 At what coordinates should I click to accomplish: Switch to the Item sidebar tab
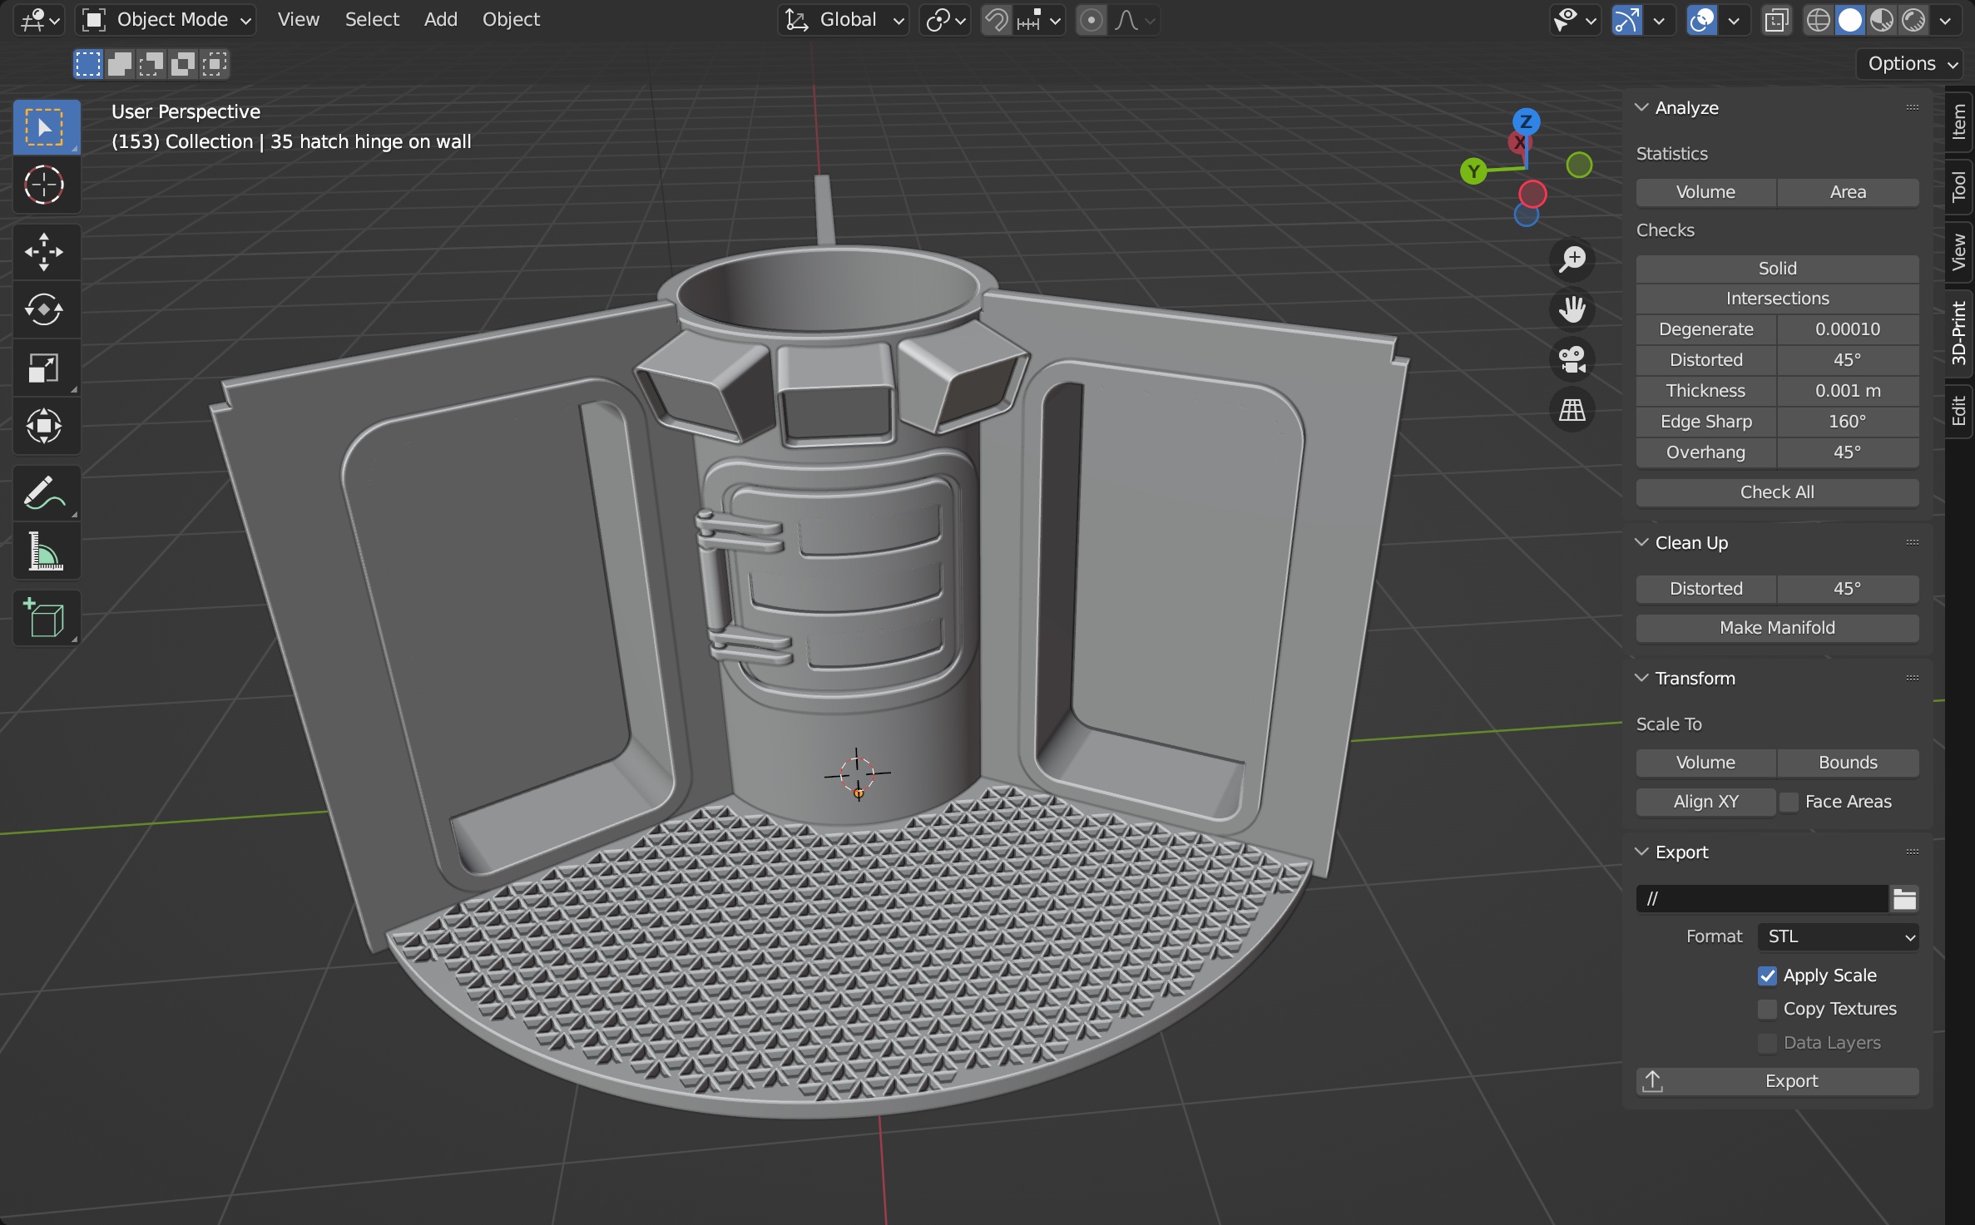pos(1959,121)
